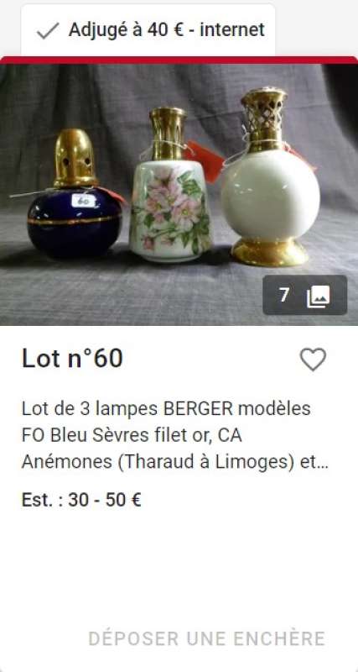Open the lot description about 3 lampes BERGER

coord(175,435)
